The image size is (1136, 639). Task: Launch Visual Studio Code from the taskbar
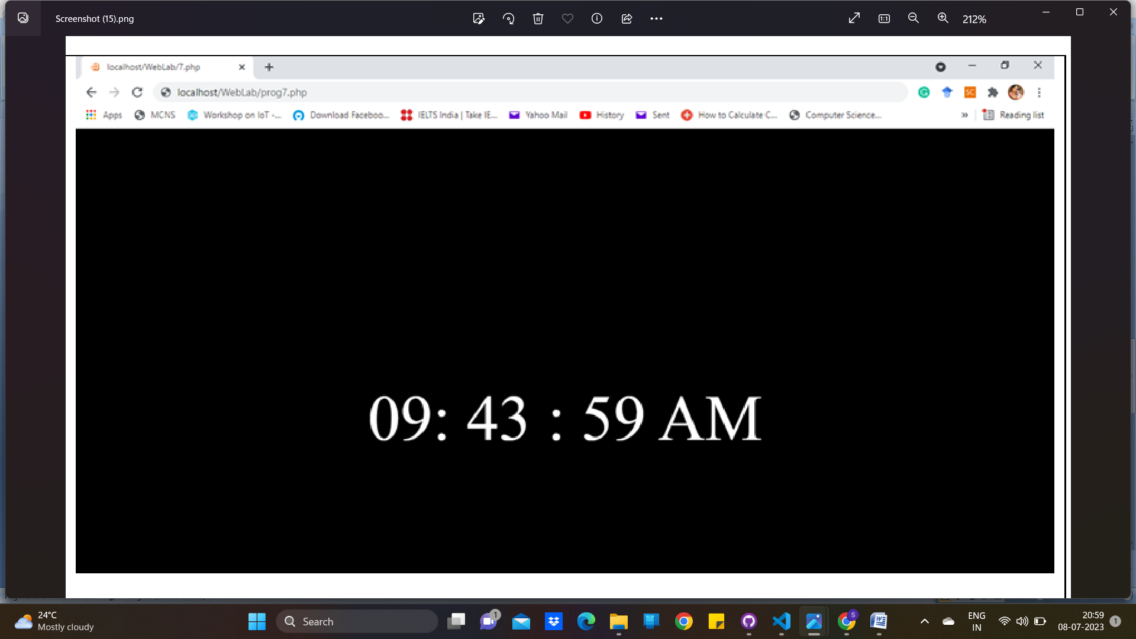tap(781, 621)
